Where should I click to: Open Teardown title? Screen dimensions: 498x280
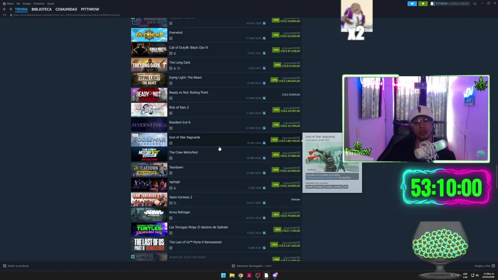click(176, 167)
